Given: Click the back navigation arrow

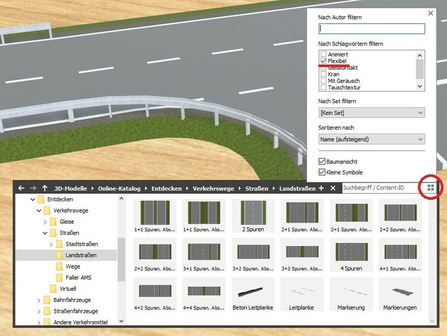Looking at the screenshot, I should [x=21, y=188].
